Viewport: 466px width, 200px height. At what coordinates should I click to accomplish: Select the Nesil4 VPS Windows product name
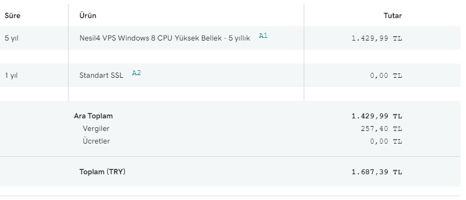[164, 38]
